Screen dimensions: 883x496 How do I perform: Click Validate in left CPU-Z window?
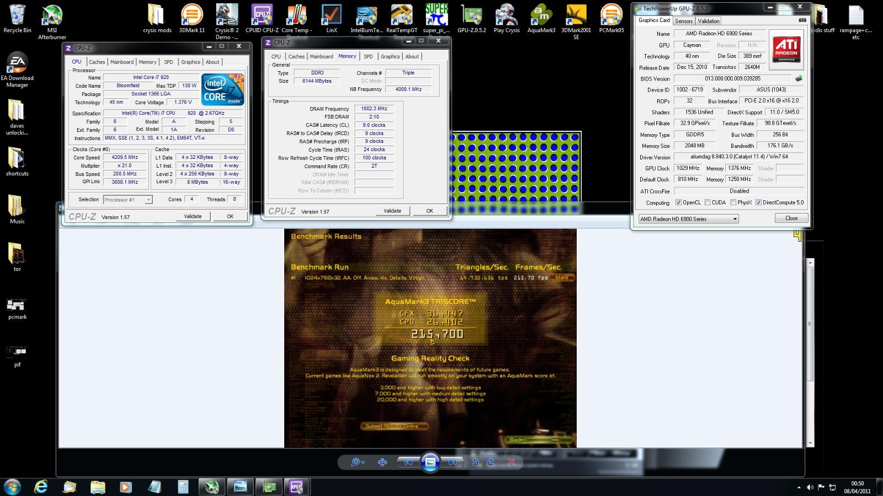click(193, 216)
